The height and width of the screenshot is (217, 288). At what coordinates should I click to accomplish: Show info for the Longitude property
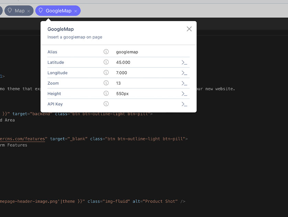point(106,73)
